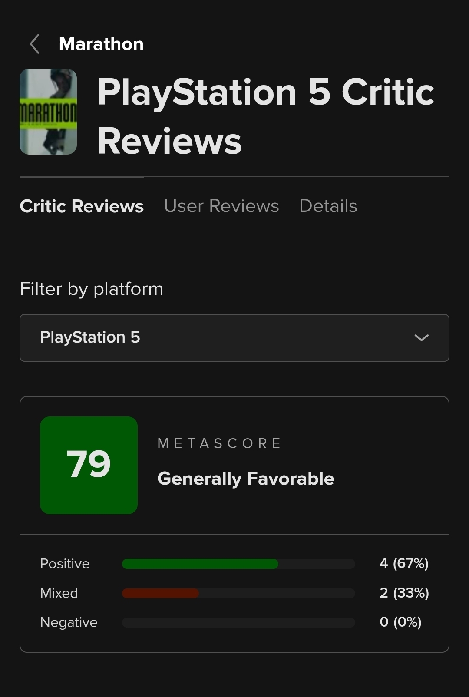Image resolution: width=469 pixels, height=697 pixels.
Task: Click the red Mixed reviews bar
Action: 160,593
